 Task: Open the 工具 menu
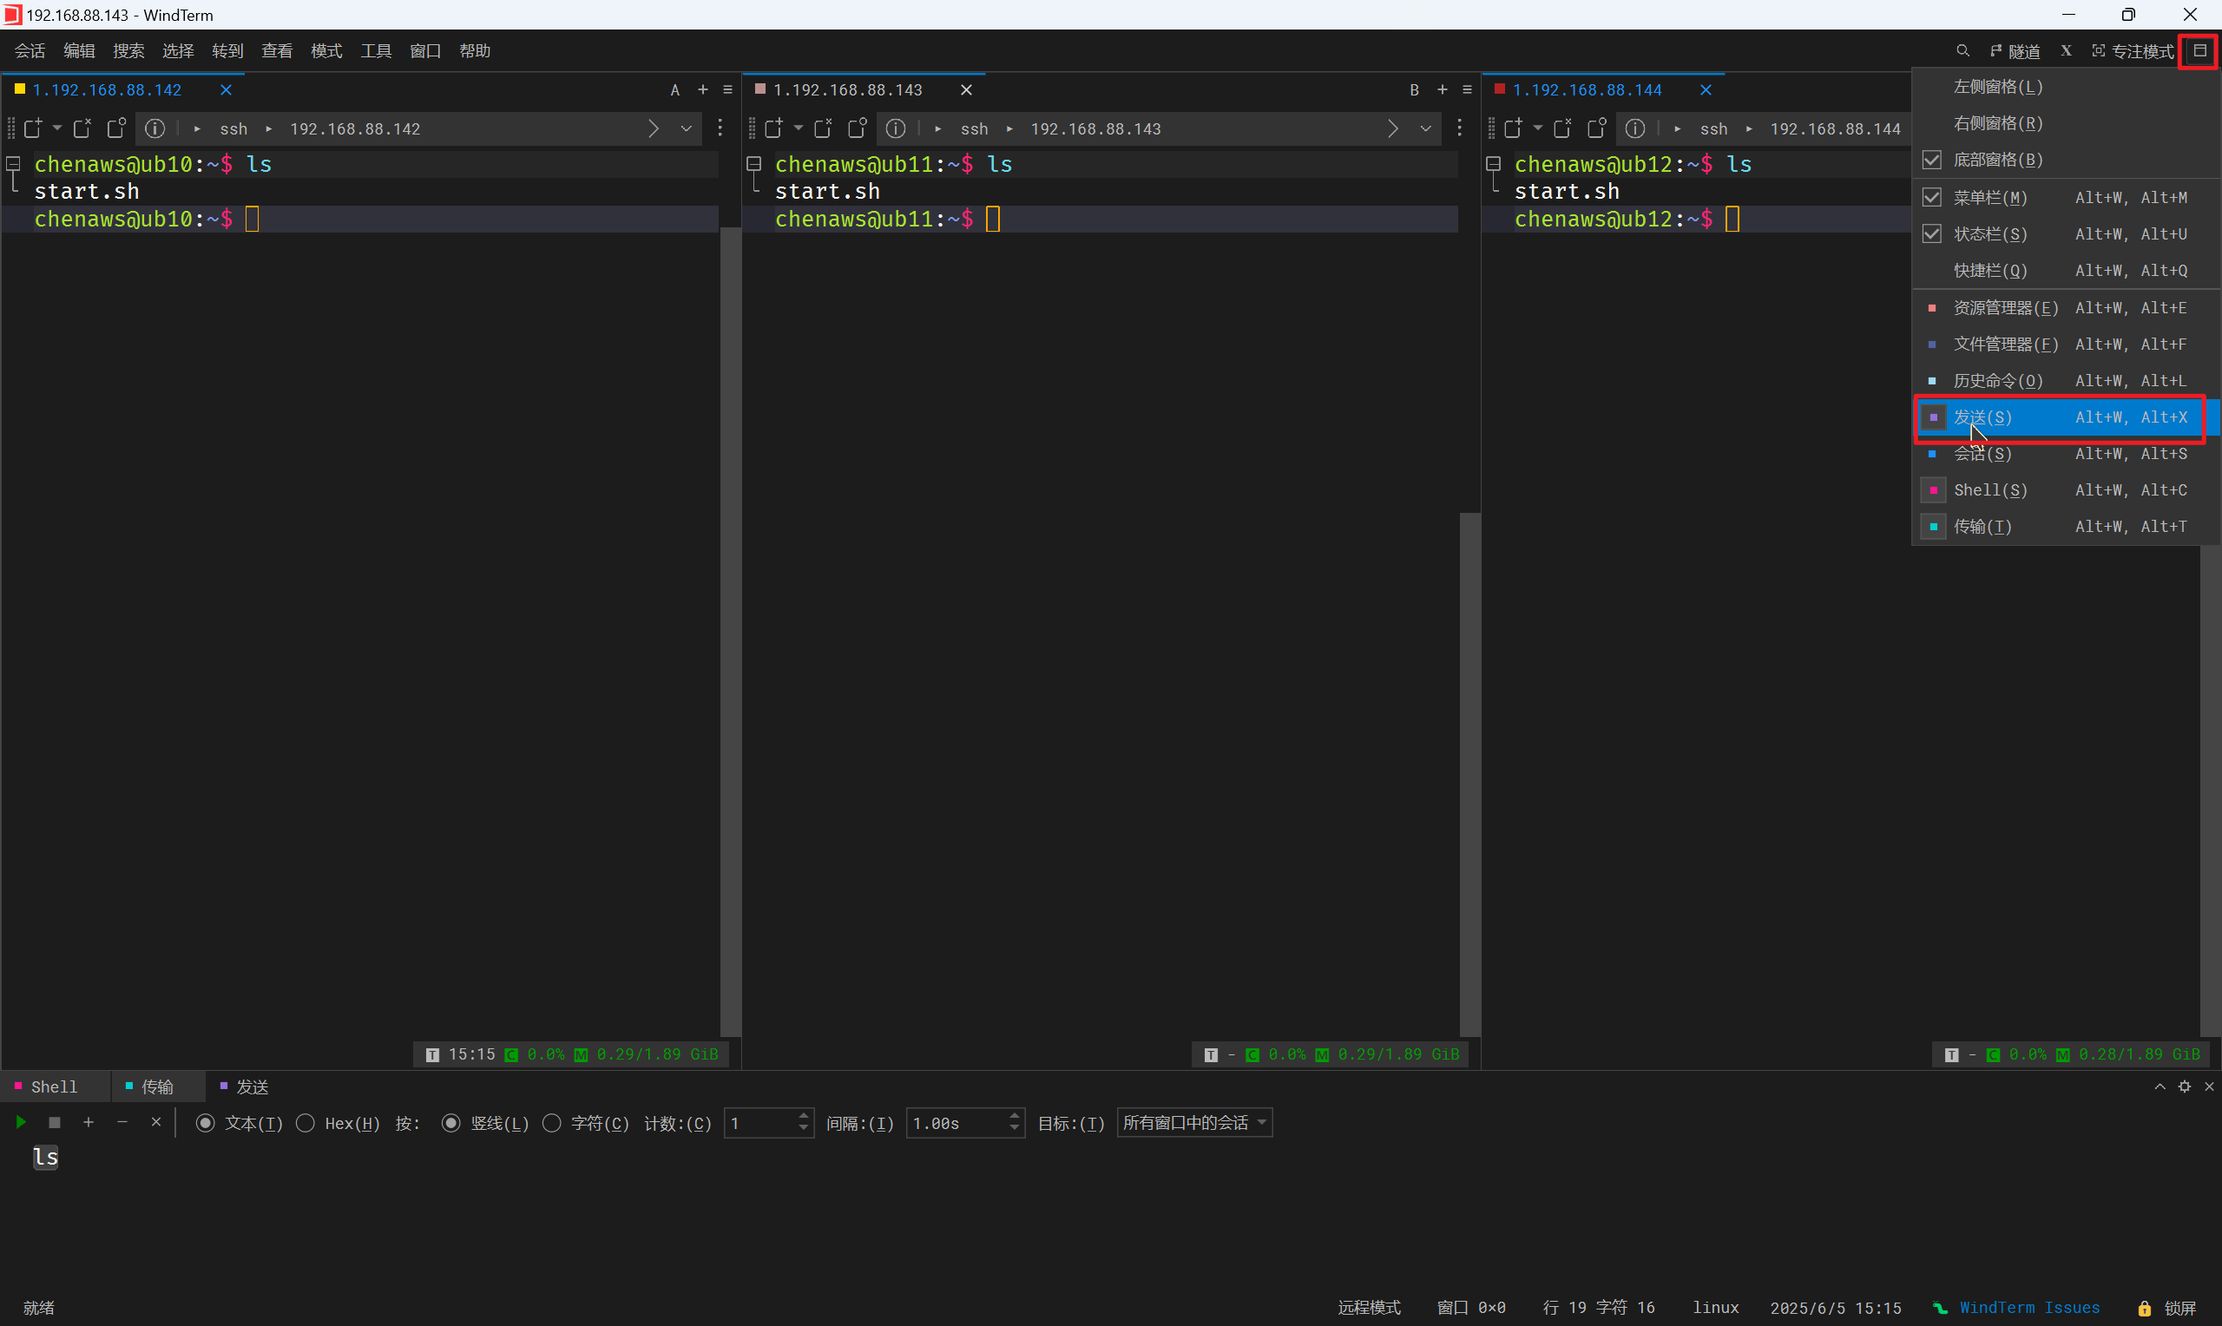pos(375,51)
